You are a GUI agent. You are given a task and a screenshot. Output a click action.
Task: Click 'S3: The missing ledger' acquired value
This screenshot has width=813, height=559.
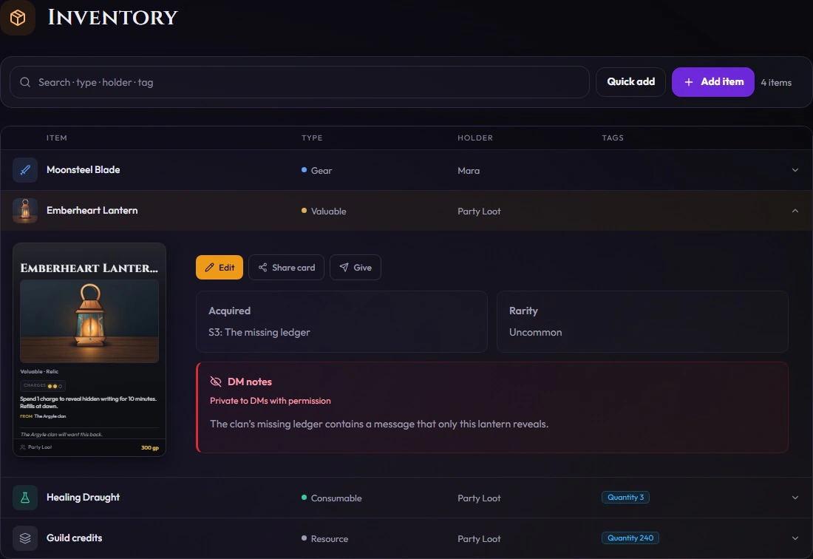click(259, 333)
